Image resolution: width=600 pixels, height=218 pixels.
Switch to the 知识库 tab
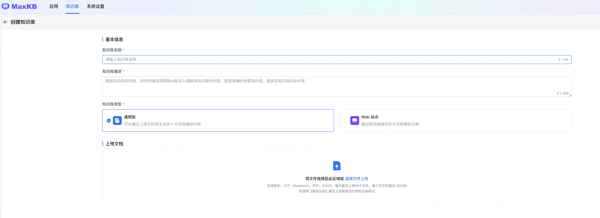click(72, 6)
